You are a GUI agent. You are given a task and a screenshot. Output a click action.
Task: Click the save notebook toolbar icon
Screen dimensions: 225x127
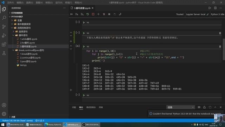(x=115, y=14)
